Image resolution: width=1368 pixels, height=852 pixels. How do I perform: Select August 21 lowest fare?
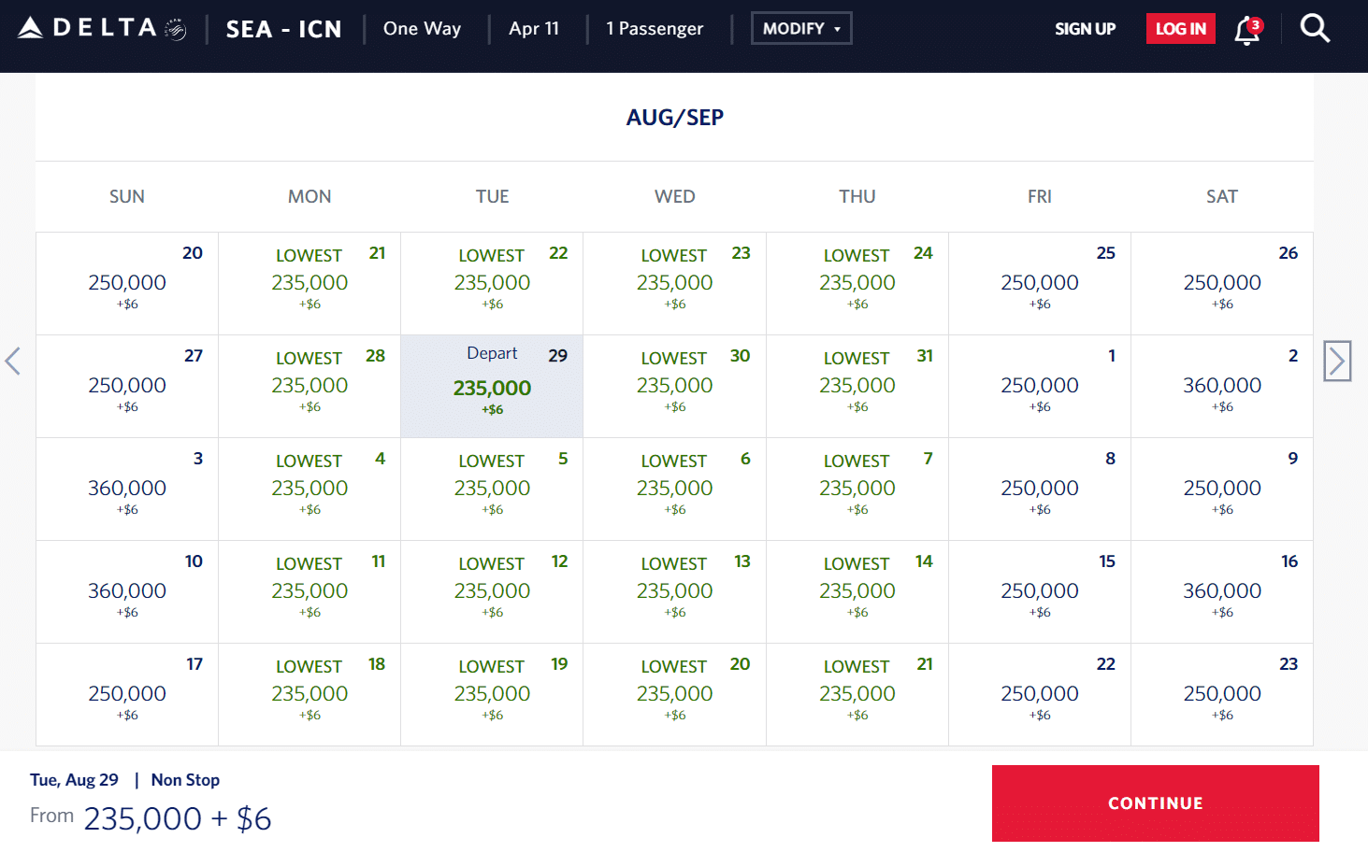(x=310, y=283)
